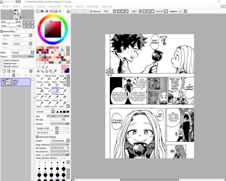
Task: Create a new layer folder
Action: coord(13,71)
